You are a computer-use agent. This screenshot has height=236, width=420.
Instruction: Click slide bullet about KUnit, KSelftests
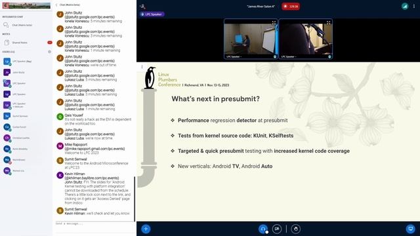pos(236,136)
